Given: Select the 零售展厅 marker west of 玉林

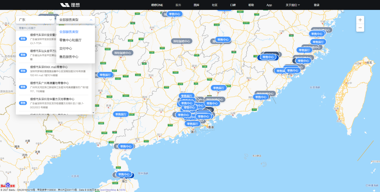Looking at the screenshot, I should point(121,114).
